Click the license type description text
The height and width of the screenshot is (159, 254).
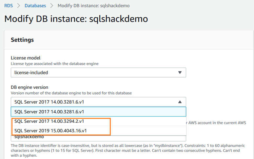pos(54,63)
